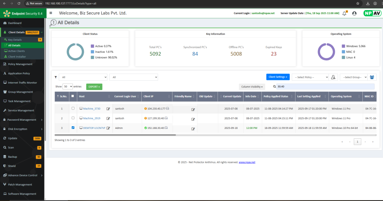Screen dimensions: 383x201
Task: Uncheck the DESKTOP-U1CN7VF row checkbox
Action: click(x=73, y=128)
